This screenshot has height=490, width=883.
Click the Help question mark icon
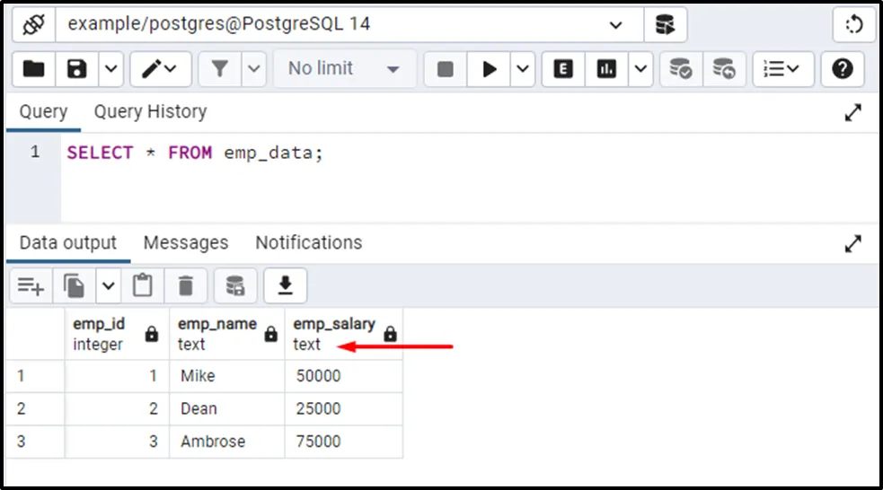click(842, 69)
